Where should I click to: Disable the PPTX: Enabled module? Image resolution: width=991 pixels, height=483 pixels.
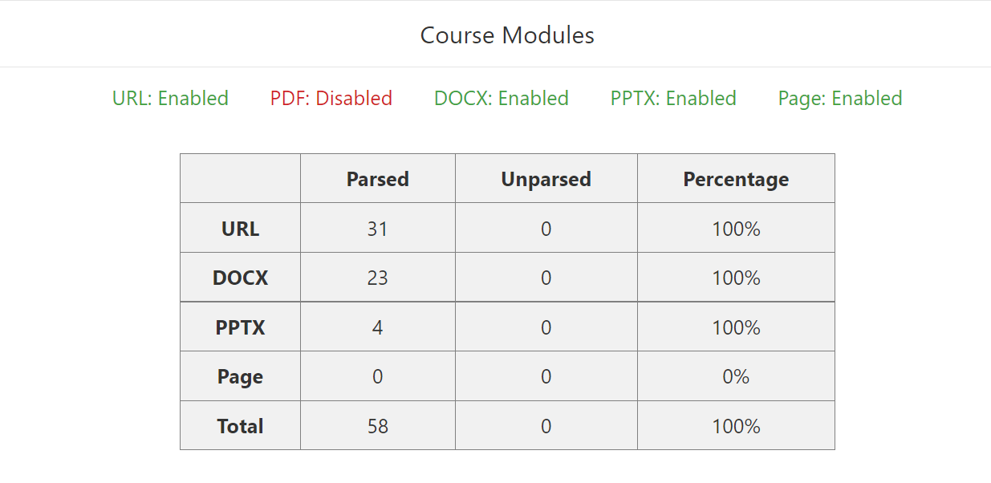click(x=673, y=99)
